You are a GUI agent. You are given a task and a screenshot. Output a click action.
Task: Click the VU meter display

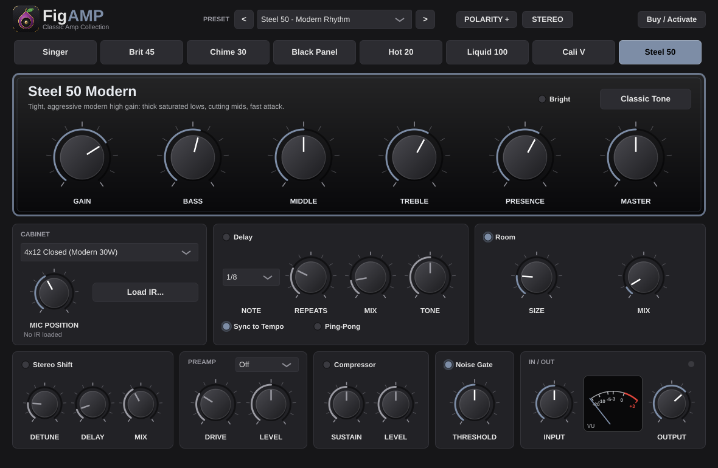pos(613,404)
